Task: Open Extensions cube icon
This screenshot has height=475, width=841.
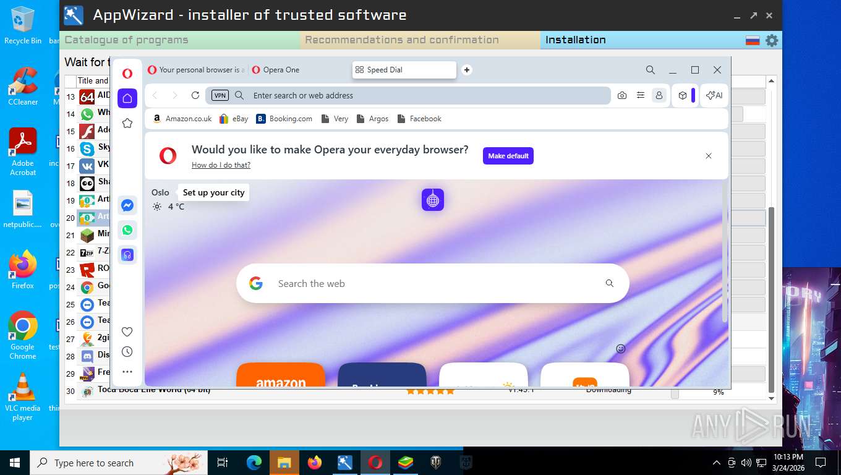Action: pos(683,95)
